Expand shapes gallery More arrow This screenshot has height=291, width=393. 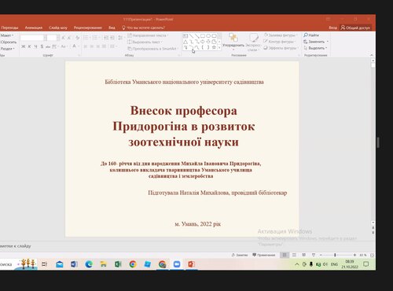pos(219,48)
